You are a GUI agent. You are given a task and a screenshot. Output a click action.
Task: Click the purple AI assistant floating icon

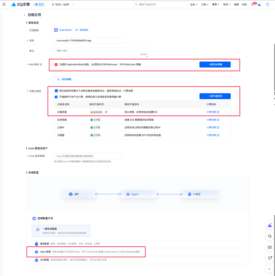point(270,225)
